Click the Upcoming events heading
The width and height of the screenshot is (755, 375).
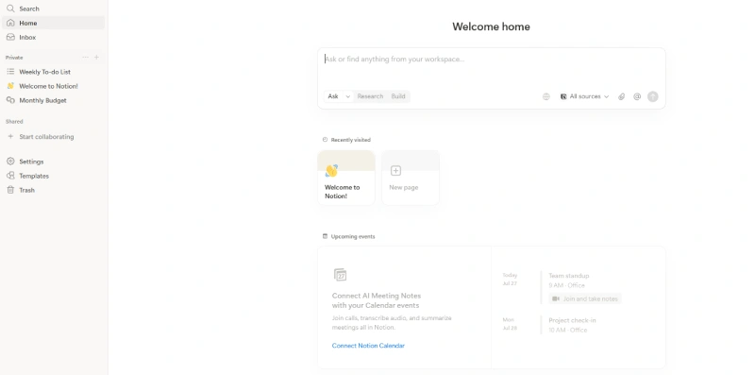[353, 237]
